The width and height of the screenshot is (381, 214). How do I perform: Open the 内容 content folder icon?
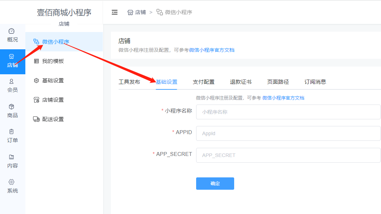(x=11, y=157)
